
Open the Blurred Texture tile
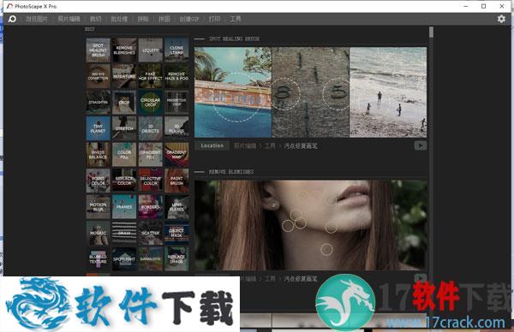pyautogui.click(x=98, y=259)
